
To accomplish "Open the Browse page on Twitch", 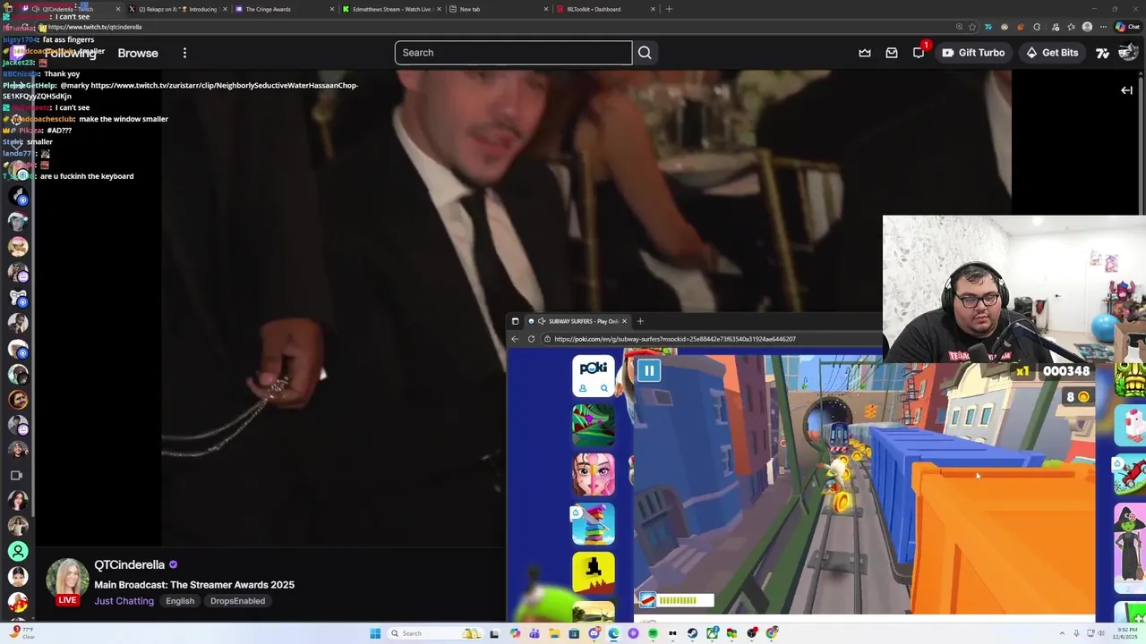I will [138, 53].
